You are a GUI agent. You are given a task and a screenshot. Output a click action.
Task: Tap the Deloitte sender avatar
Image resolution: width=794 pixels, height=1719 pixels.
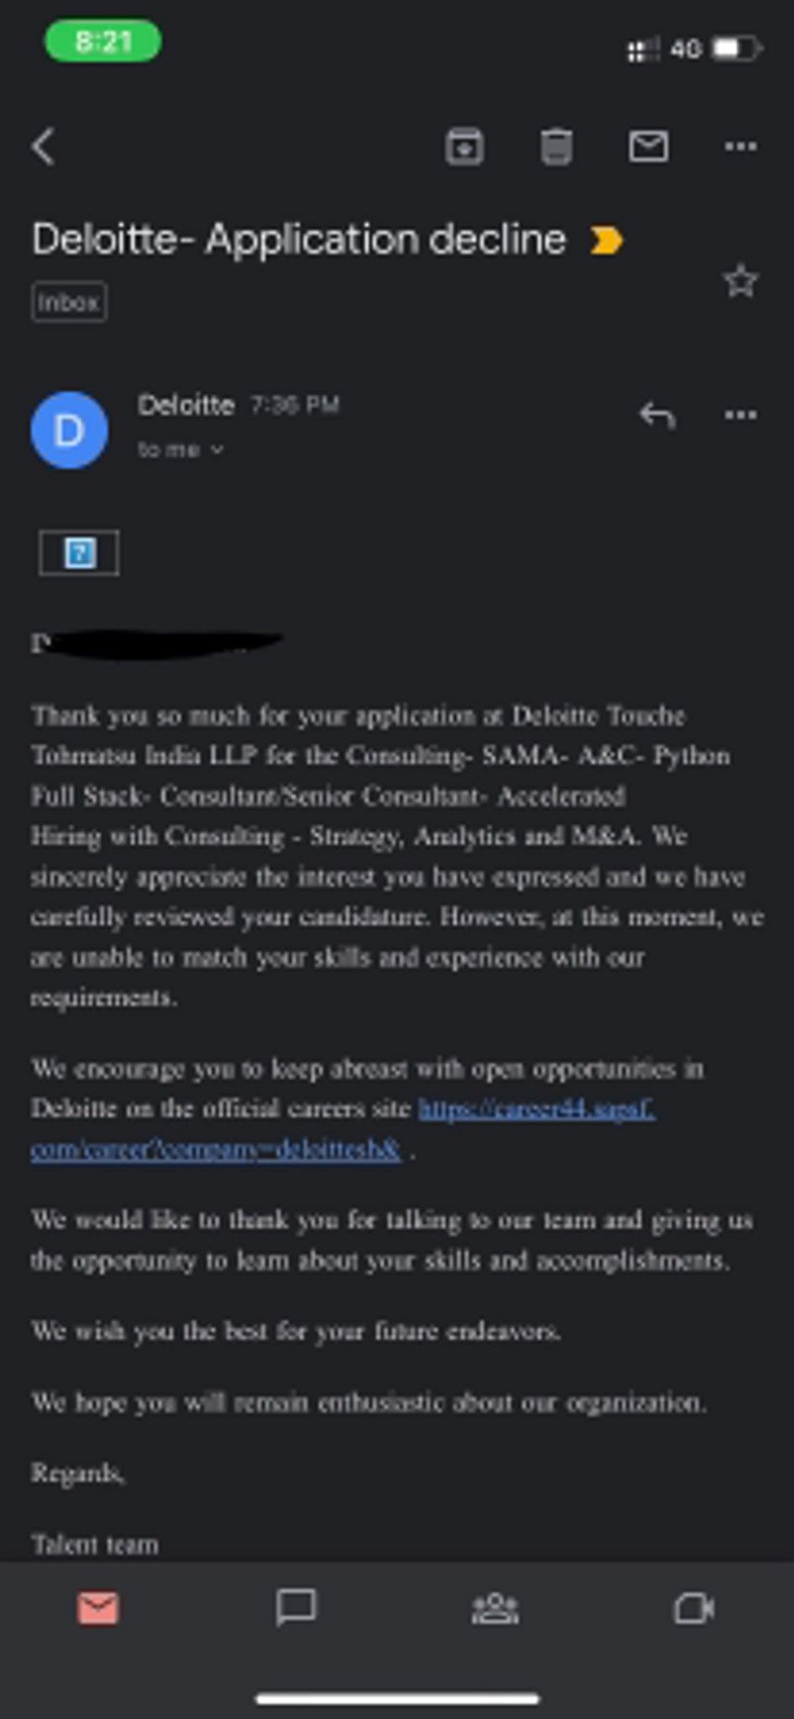click(x=70, y=430)
